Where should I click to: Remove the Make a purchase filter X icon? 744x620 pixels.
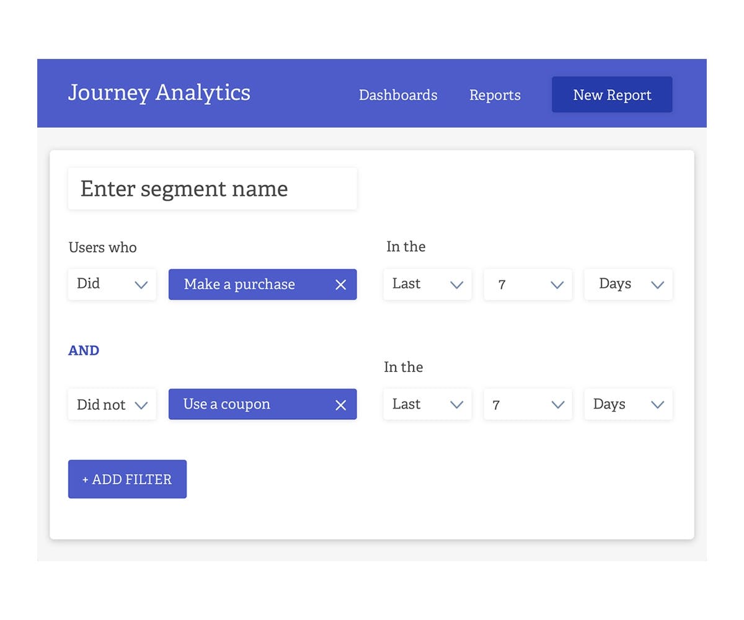click(x=340, y=285)
